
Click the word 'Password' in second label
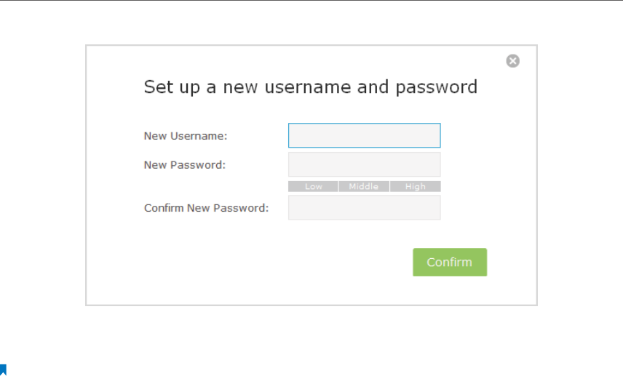click(x=197, y=165)
